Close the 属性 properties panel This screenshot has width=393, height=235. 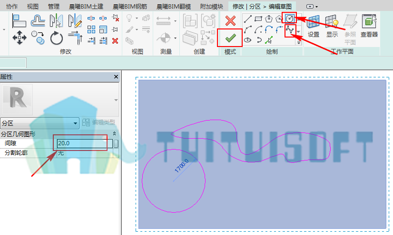pyautogui.click(x=116, y=77)
